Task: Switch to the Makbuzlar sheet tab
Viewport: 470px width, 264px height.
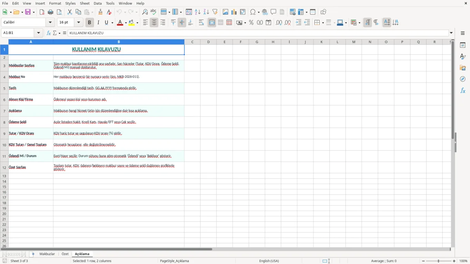Action: point(47,254)
